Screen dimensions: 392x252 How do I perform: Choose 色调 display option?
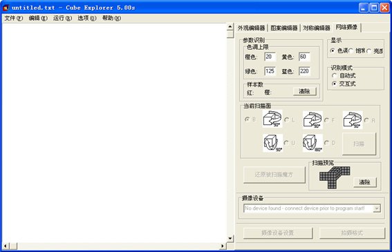tap(333, 50)
